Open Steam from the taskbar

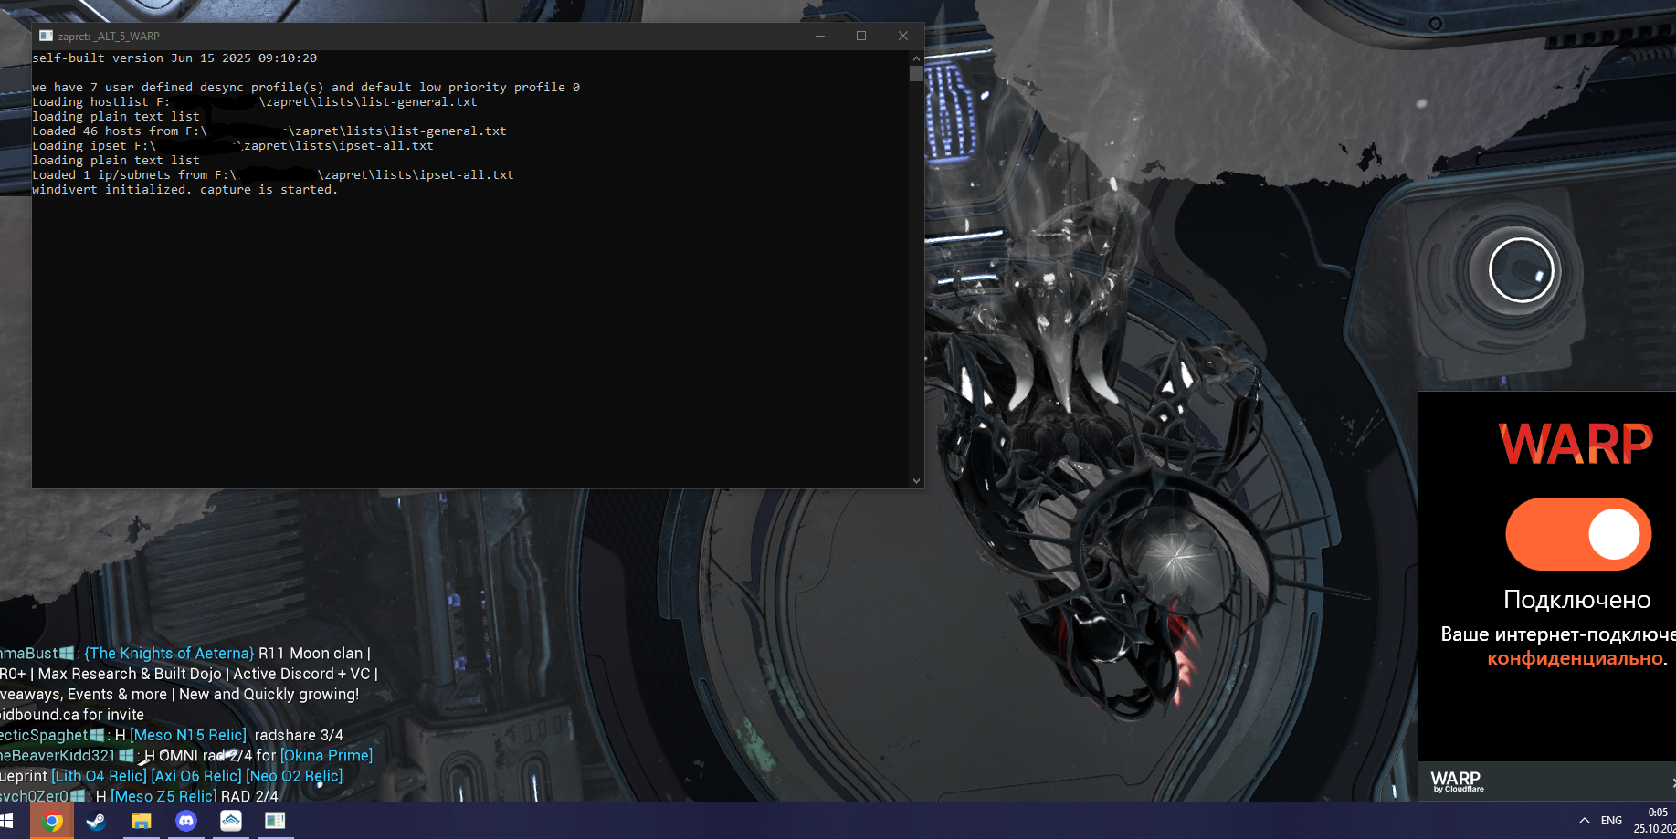96,821
